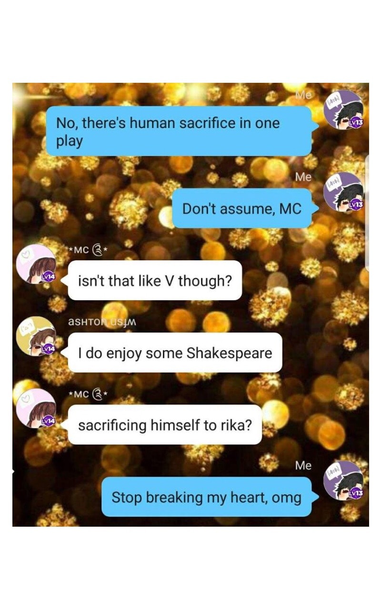Select the "I do enjoy some Shakespeare" bubble

pos(175,353)
